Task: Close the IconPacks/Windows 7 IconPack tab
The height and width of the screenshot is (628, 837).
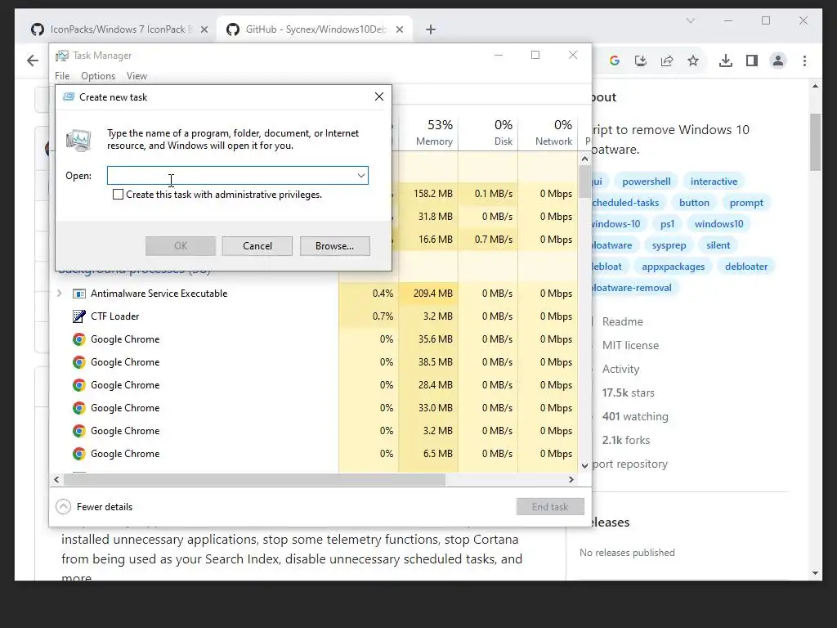Action: point(204,29)
